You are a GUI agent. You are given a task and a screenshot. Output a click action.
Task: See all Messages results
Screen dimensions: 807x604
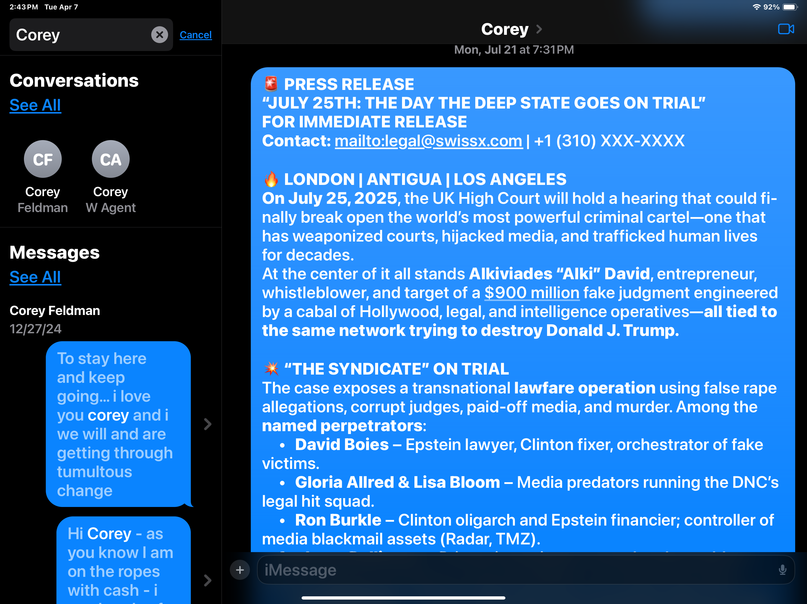[x=35, y=277]
